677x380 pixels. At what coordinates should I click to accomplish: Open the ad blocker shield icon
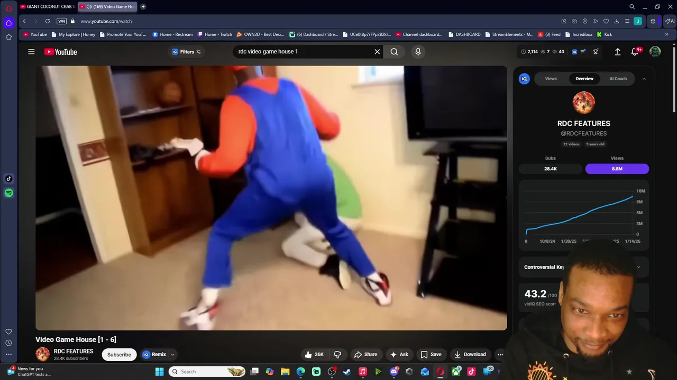[x=585, y=21]
